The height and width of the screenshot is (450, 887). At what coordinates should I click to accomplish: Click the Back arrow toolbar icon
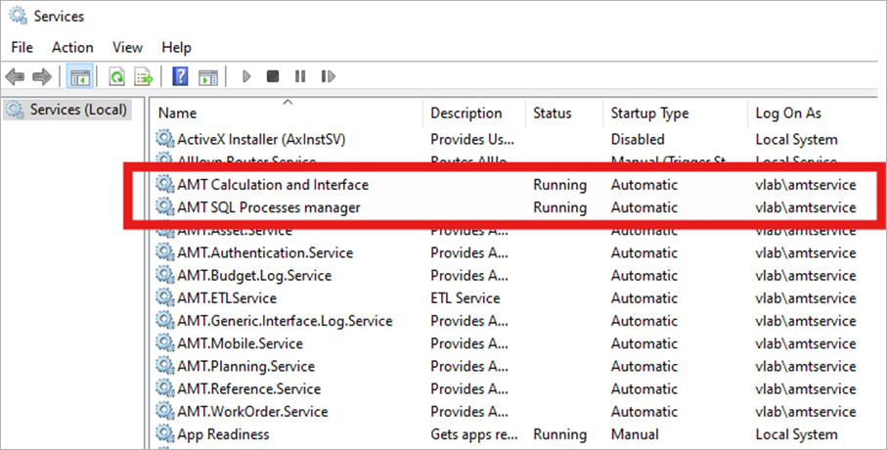[15, 76]
